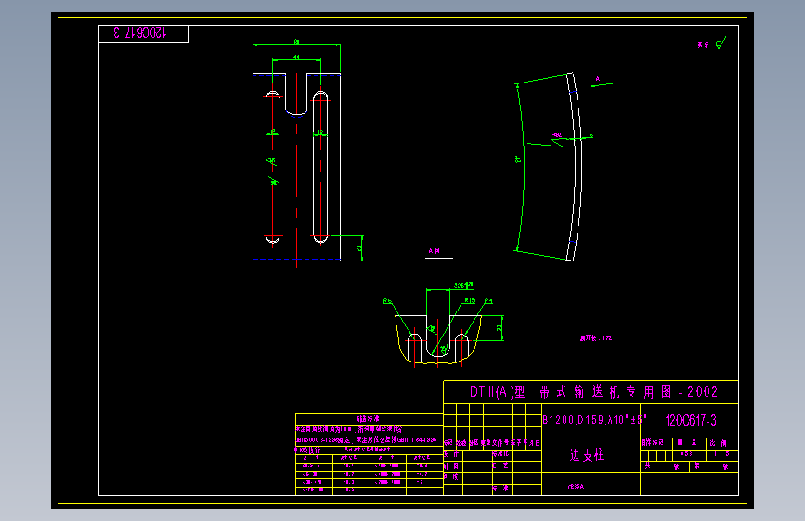Select the B1200,D159 specification text
Image resolution: width=805 pixels, height=521 pixels.
click(594, 420)
